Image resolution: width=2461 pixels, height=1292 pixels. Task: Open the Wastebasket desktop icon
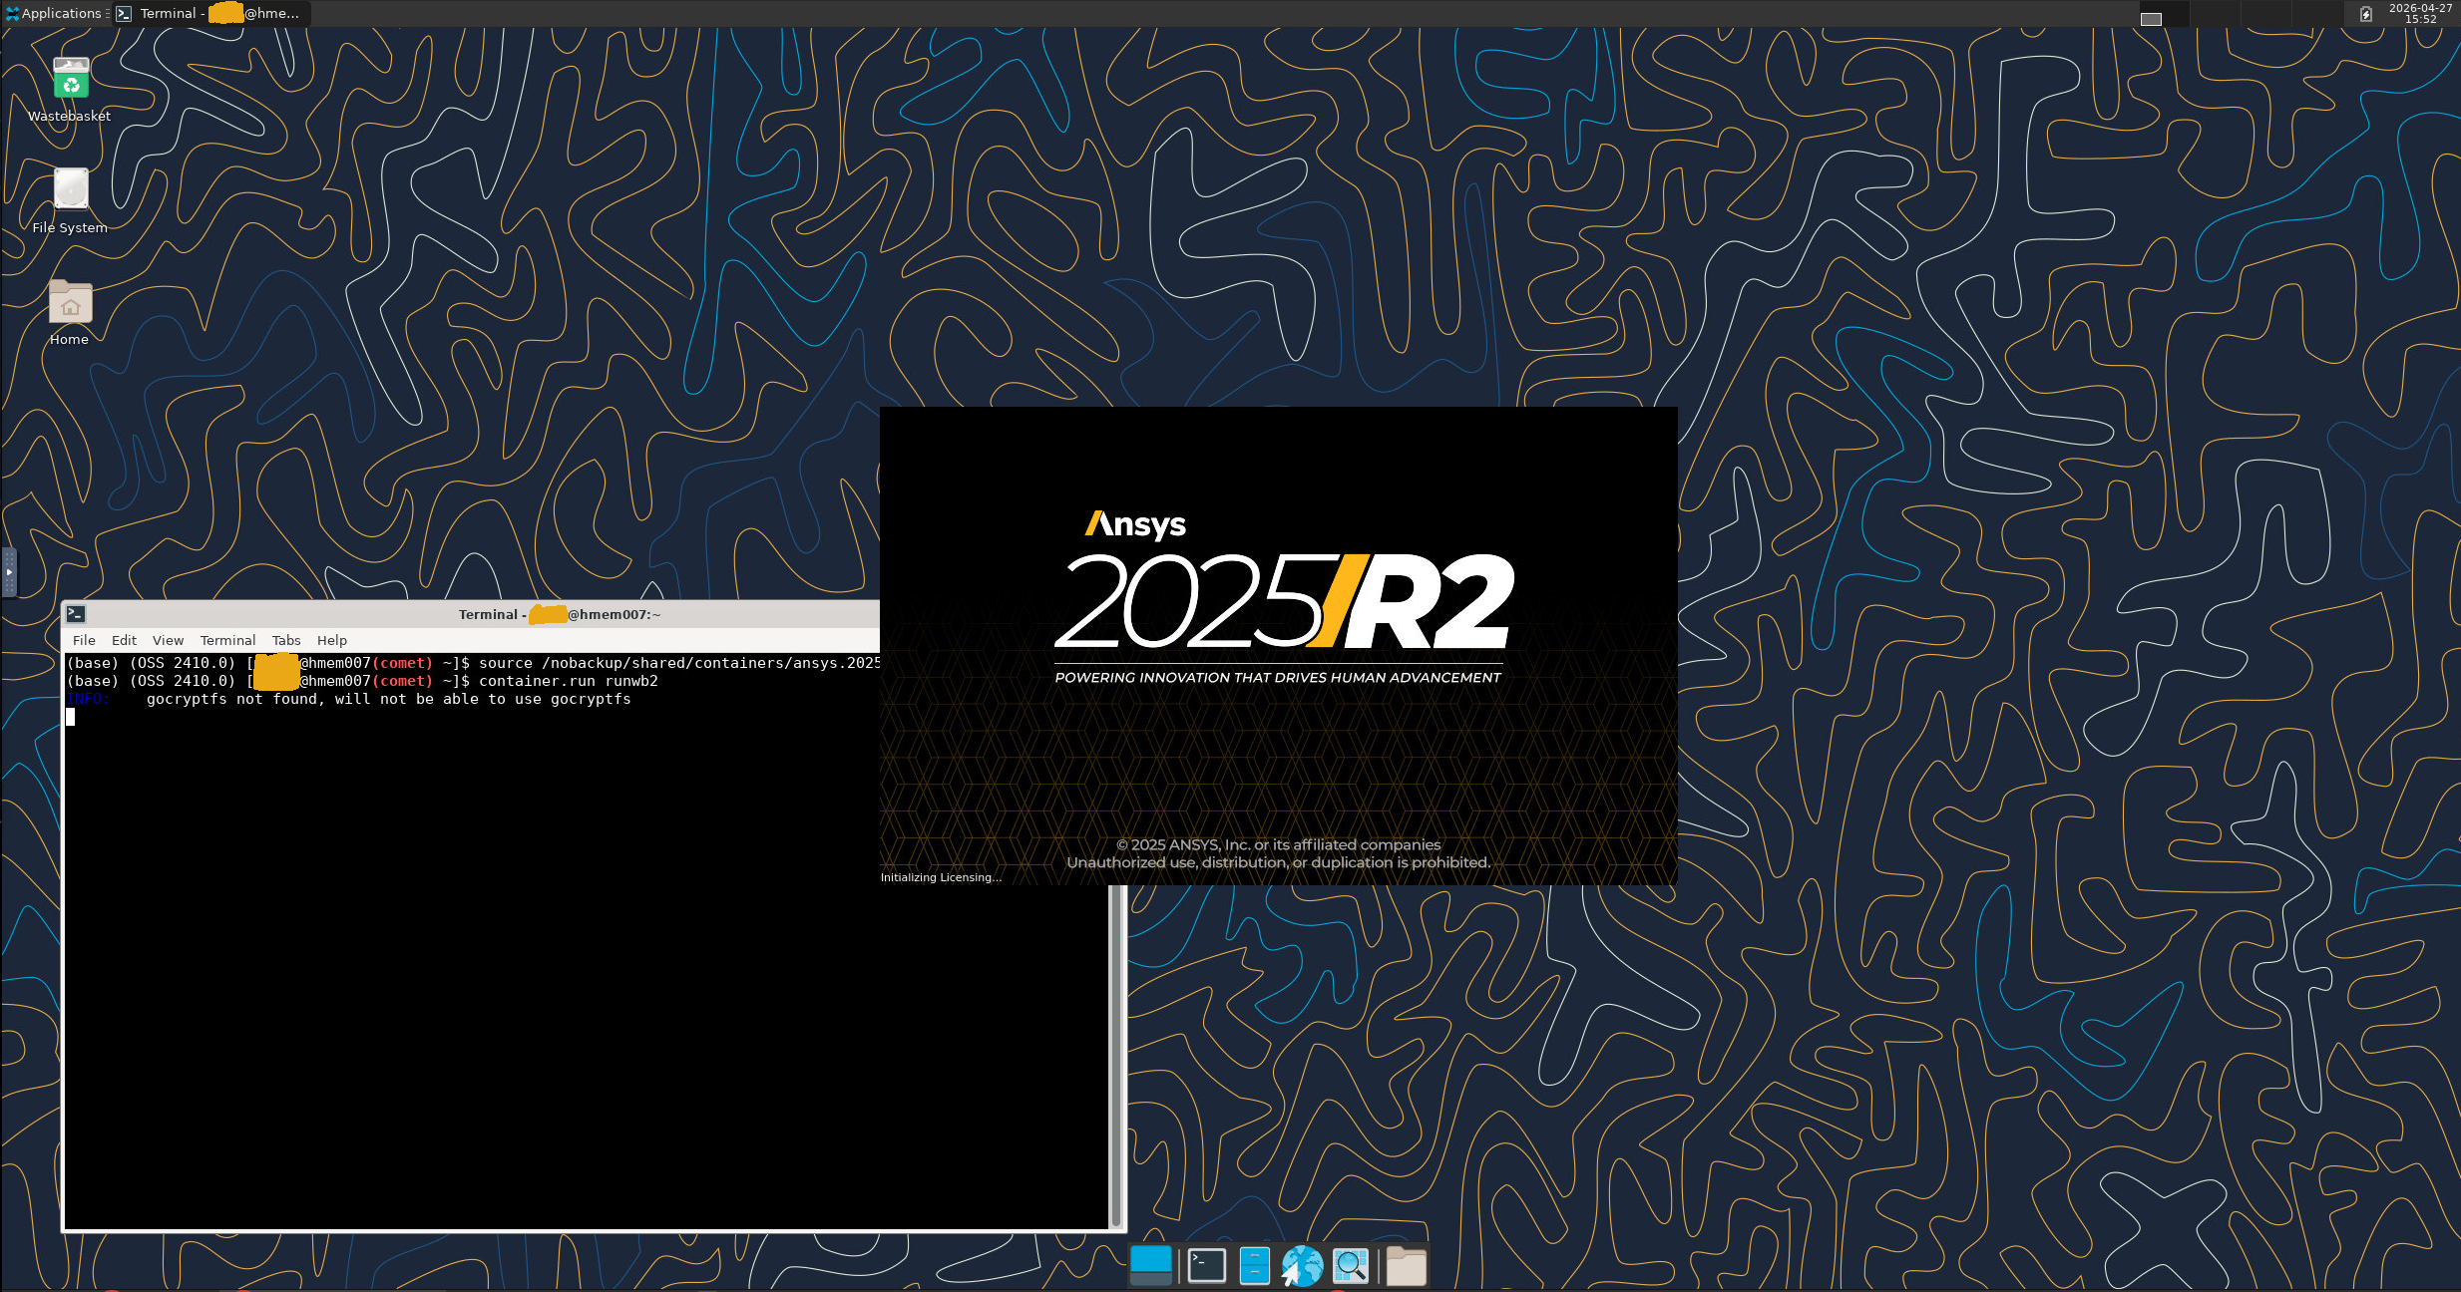70,90
